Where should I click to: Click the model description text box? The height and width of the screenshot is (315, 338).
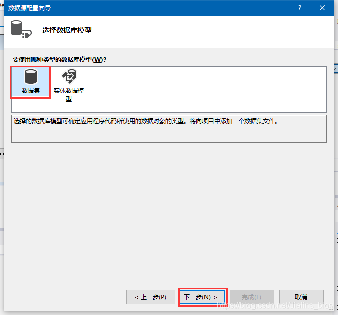(169, 129)
